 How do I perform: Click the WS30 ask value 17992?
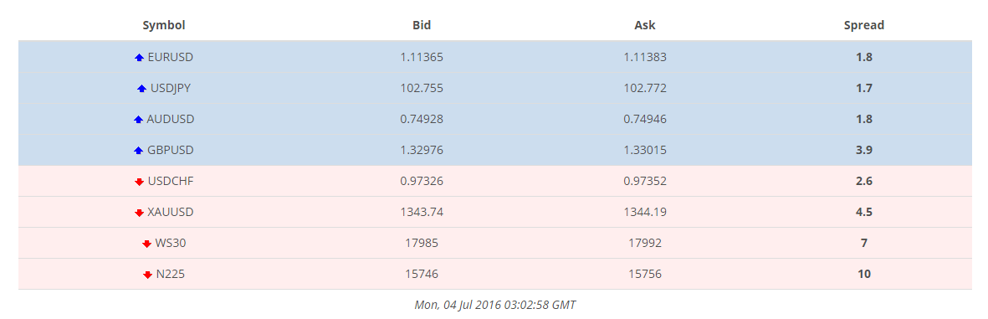(645, 244)
